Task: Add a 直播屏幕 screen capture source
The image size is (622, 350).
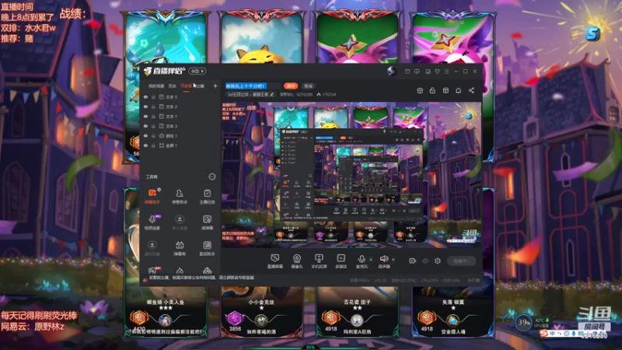Action: coord(274,261)
